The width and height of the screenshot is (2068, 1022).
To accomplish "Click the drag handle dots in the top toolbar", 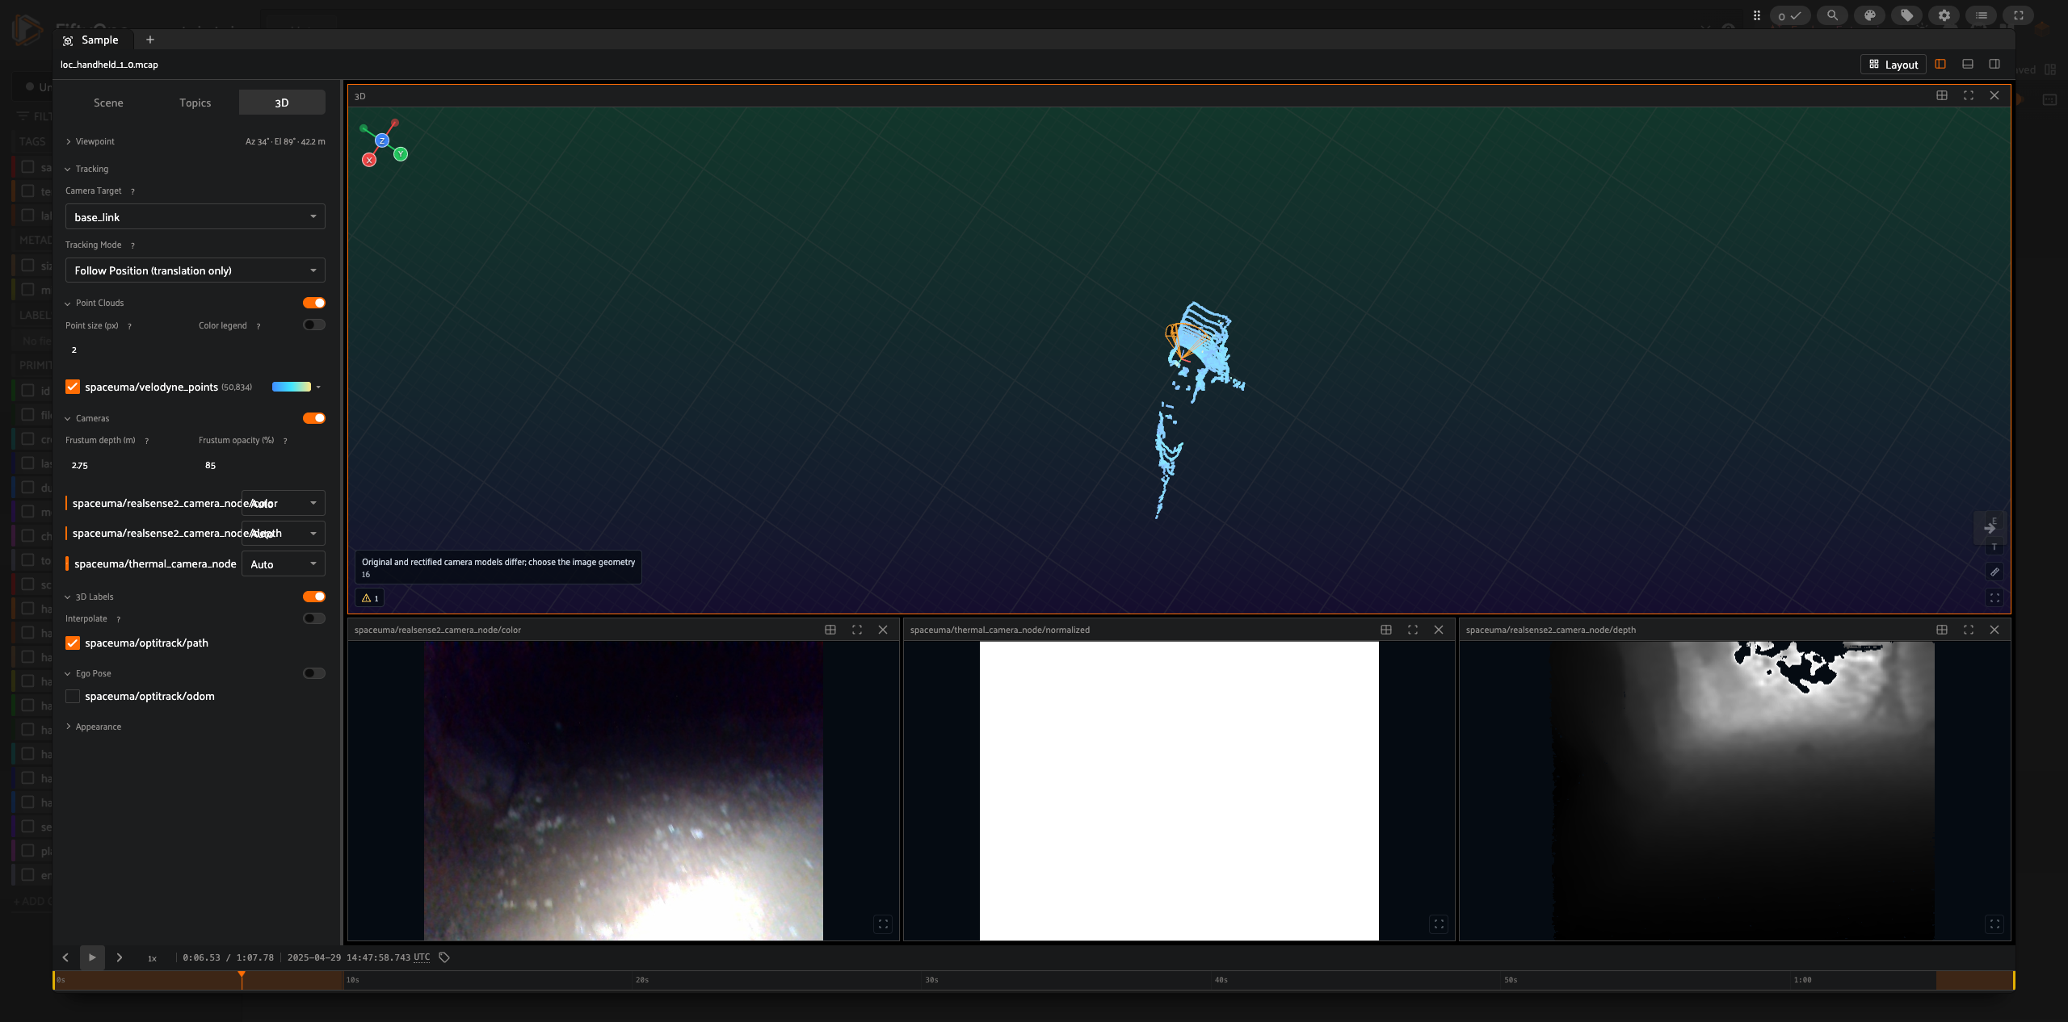I will pos(1756,15).
